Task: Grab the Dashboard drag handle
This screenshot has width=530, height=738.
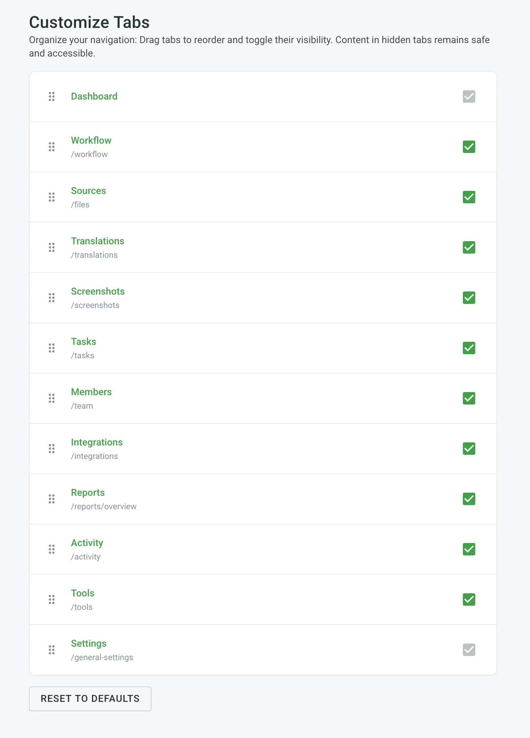Action: [52, 97]
